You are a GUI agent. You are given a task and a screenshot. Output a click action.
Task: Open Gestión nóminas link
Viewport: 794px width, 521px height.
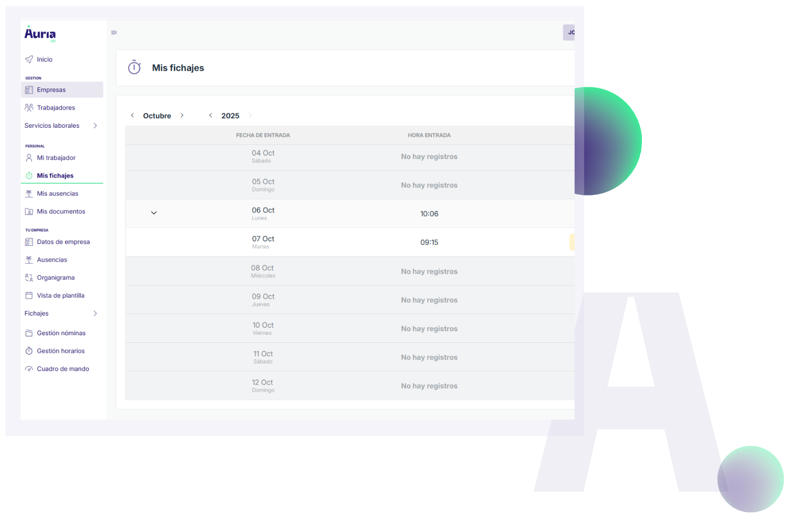62,333
